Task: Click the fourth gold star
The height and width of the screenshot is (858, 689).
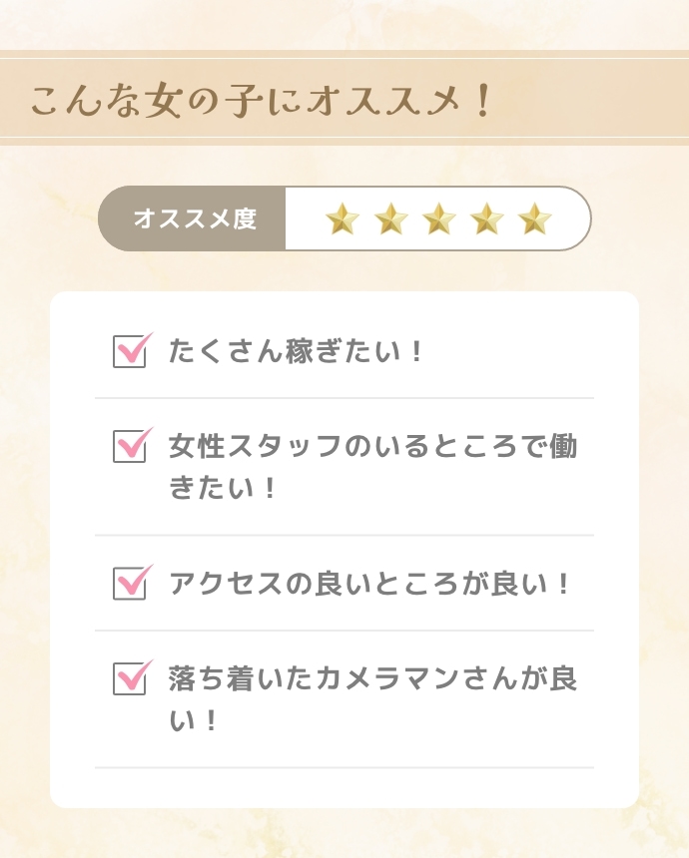Action: coord(487,218)
